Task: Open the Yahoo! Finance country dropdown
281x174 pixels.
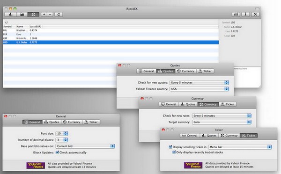Action: [200, 89]
